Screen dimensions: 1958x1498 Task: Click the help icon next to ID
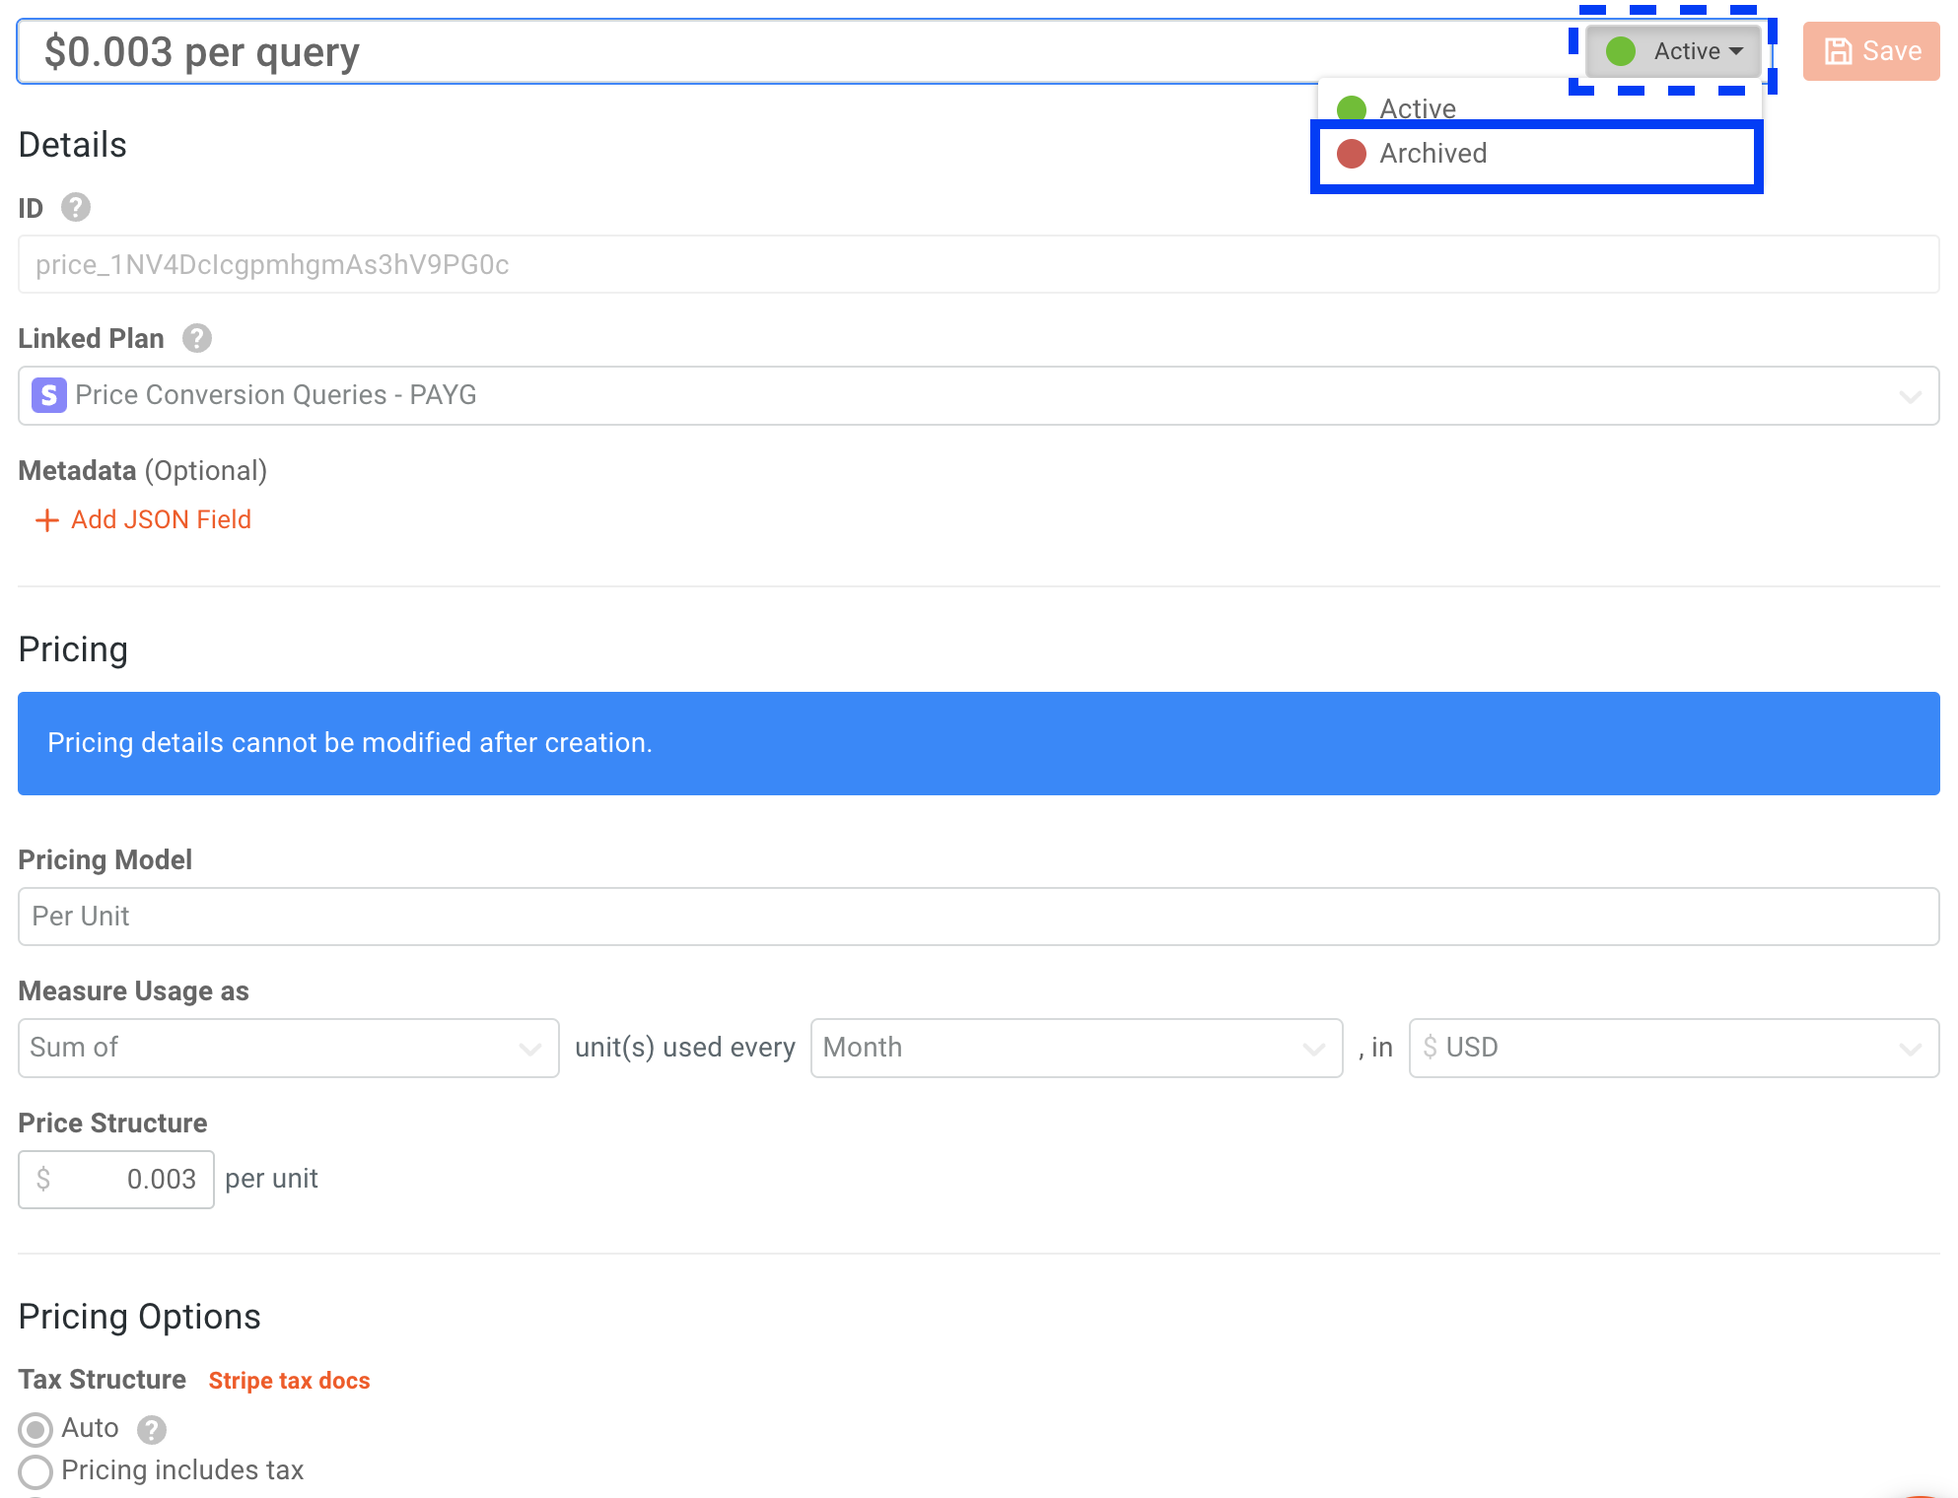pos(75,207)
